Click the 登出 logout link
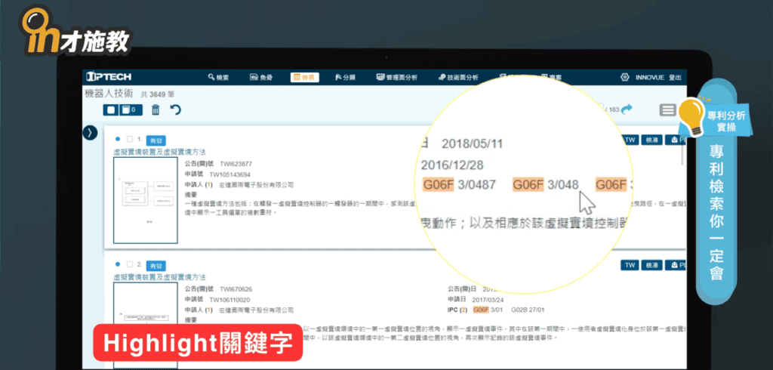This screenshot has height=370, width=773. coord(676,78)
